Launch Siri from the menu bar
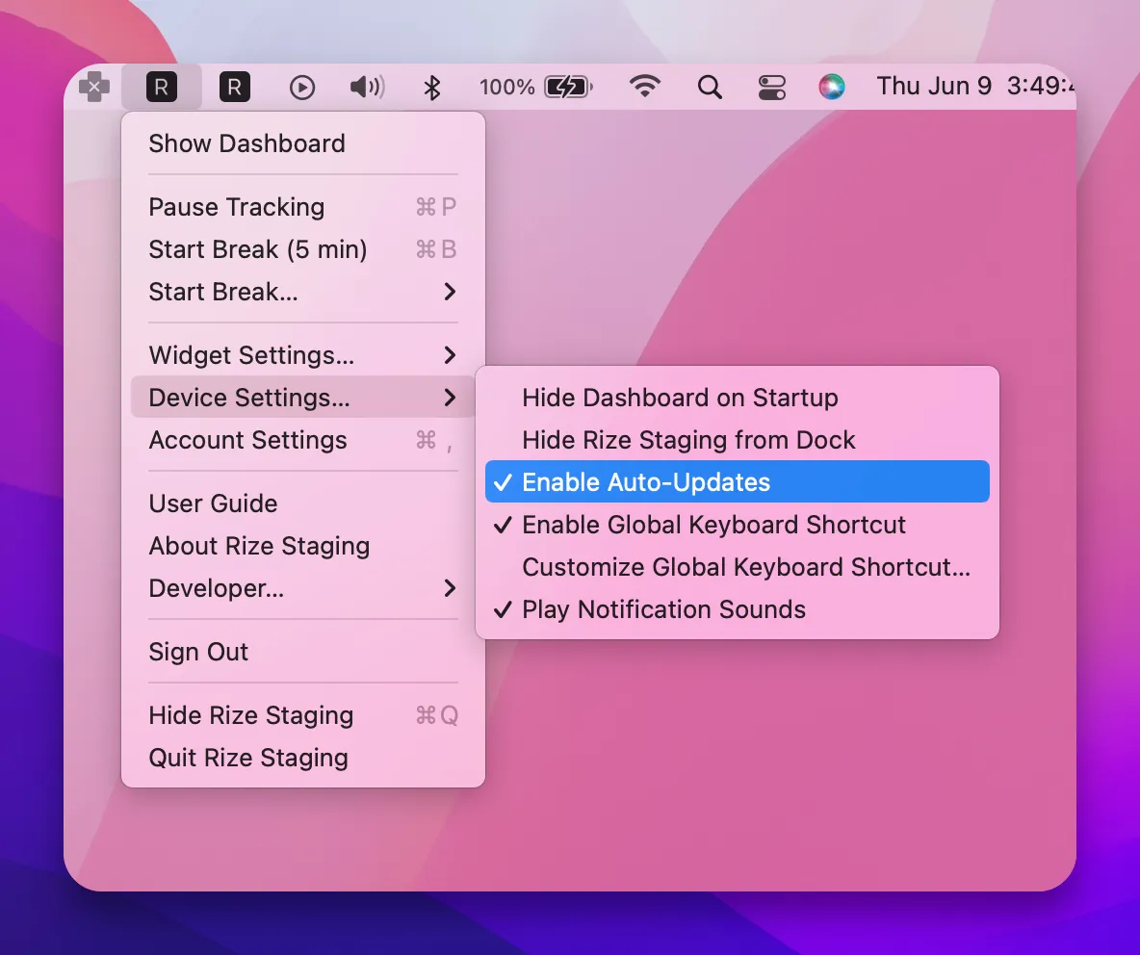Image resolution: width=1140 pixels, height=955 pixels. coord(832,88)
